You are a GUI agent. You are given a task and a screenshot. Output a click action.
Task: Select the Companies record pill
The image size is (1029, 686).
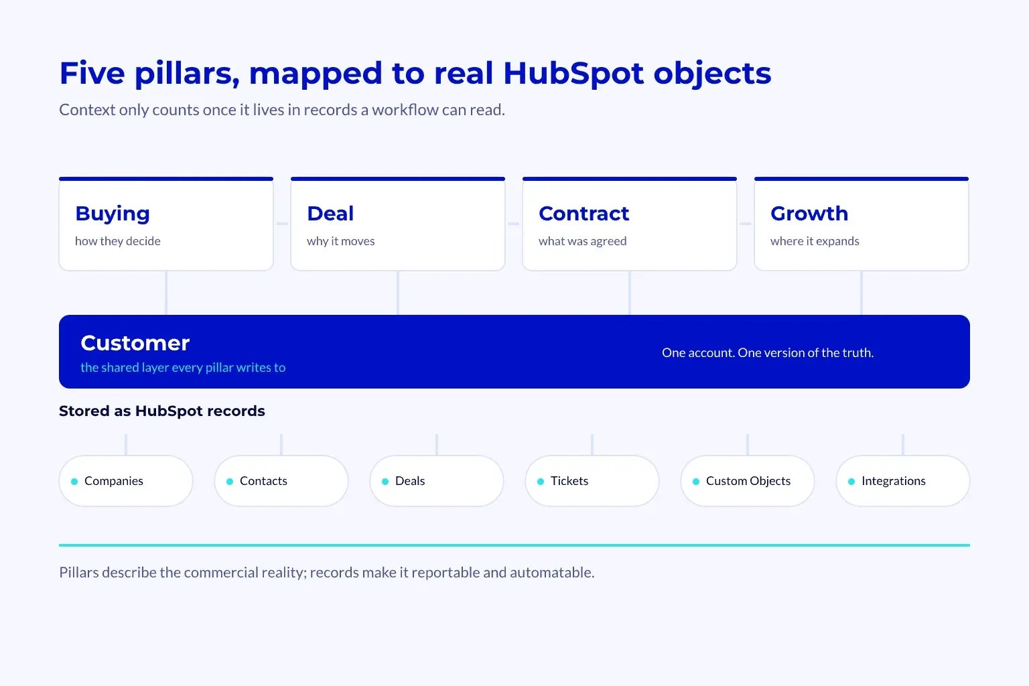coord(126,481)
